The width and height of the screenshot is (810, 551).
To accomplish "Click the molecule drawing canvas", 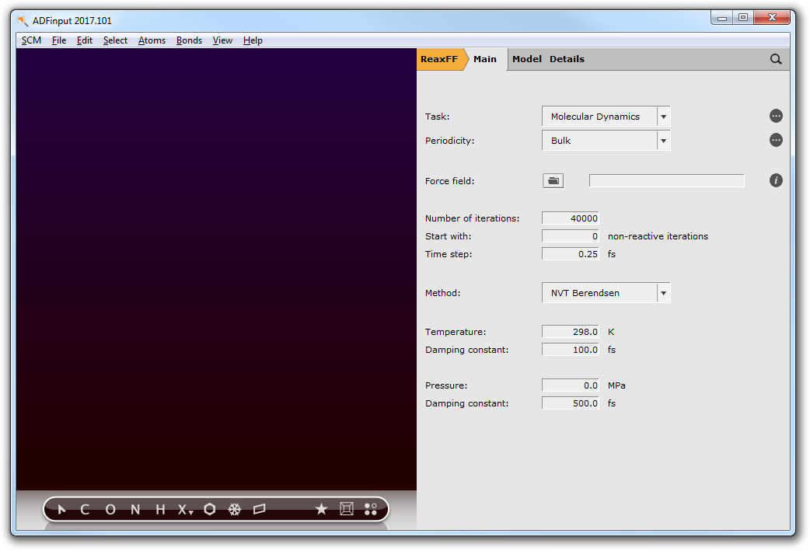I will tap(216, 269).
